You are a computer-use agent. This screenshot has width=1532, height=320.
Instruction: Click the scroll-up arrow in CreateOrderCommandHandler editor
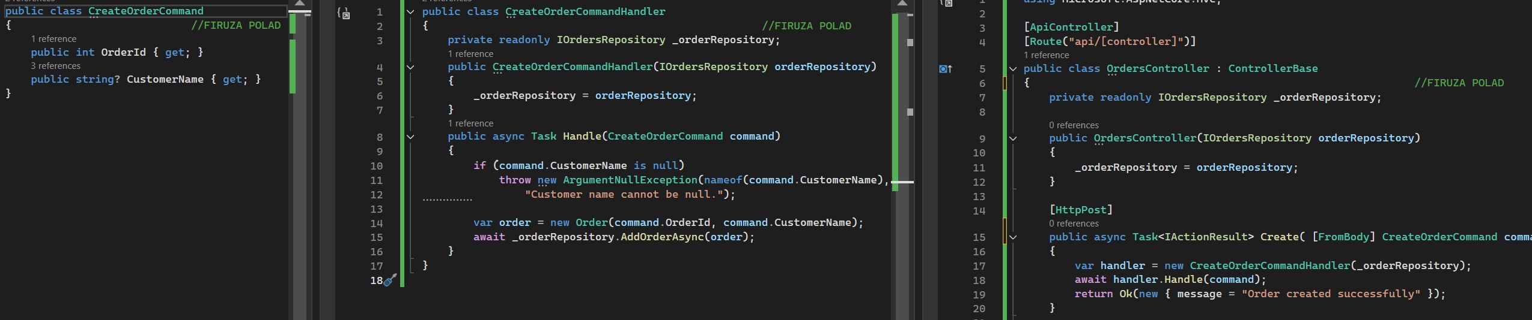tap(902, 4)
